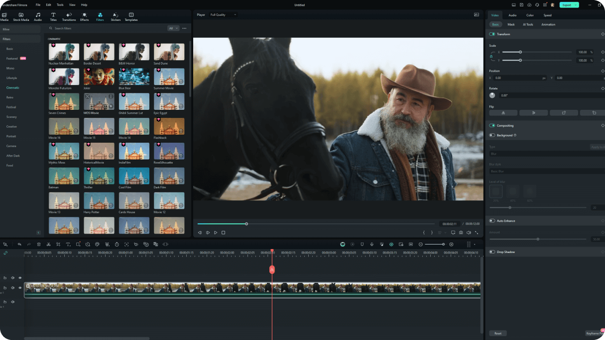Click the player image snapshot-view icon
The height and width of the screenshot is (340, 605).
477,14
